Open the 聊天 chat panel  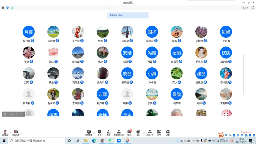129,132
